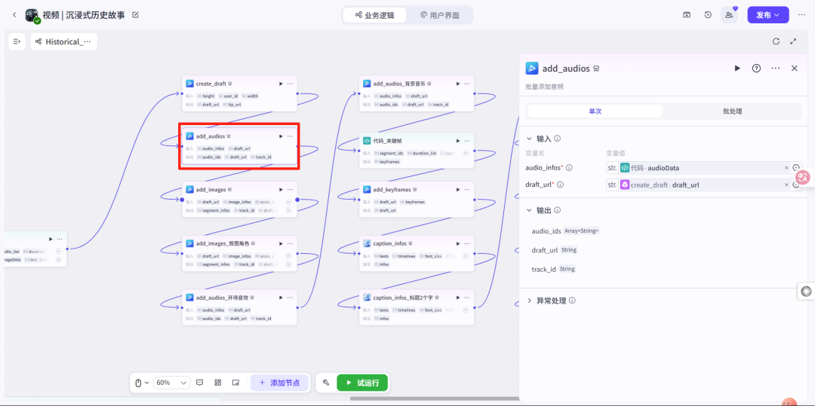Open help for add_audios panel
The image size is (815, 406).
(756, 68)
